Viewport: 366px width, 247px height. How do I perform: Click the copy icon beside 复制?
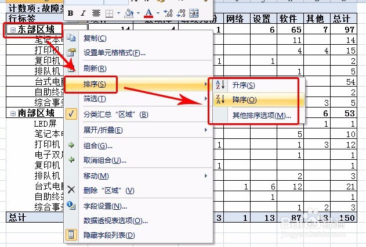[x=71, y=38]
